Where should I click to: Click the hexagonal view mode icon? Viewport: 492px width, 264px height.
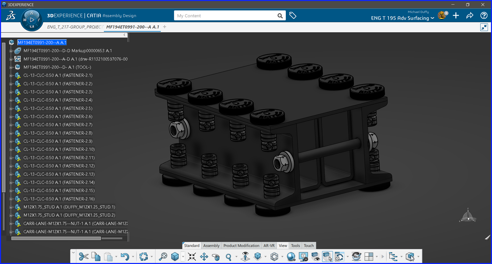tap(274, 257)
